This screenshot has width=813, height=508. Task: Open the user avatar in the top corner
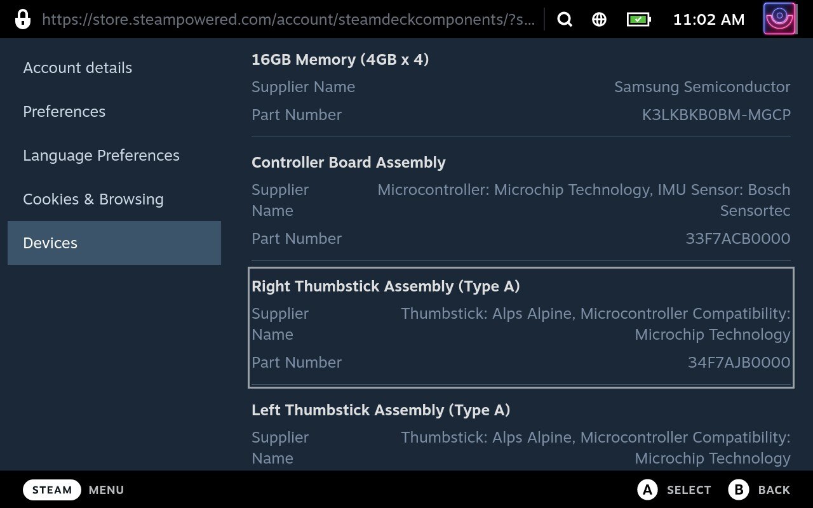click(780, 19)
